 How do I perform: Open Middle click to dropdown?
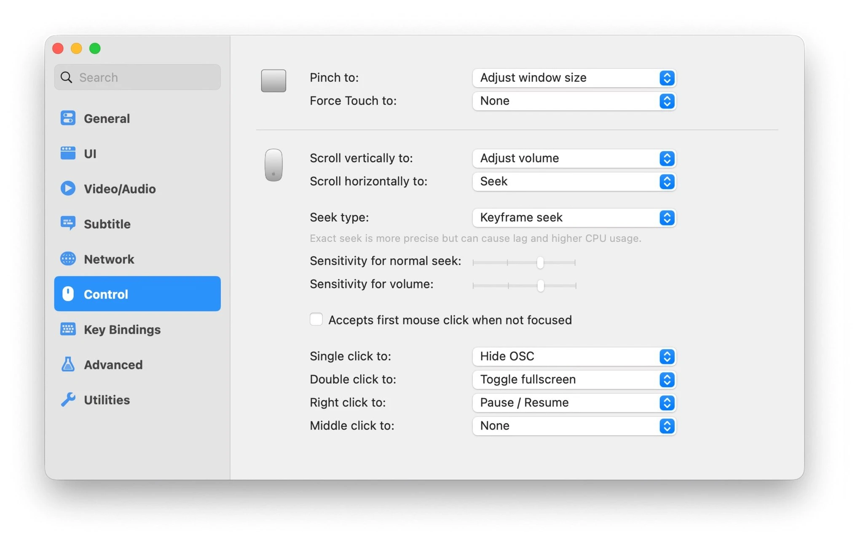pyautogui.click(x=574, y=426)
